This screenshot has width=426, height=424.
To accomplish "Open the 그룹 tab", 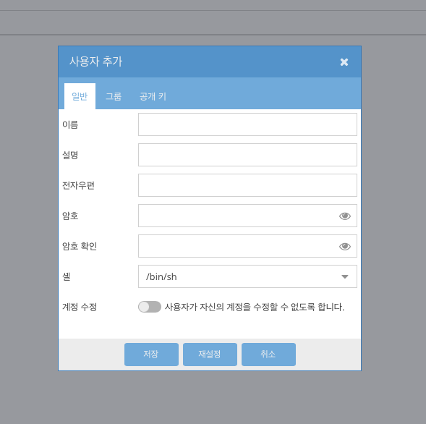I will (x=114, y=96).
